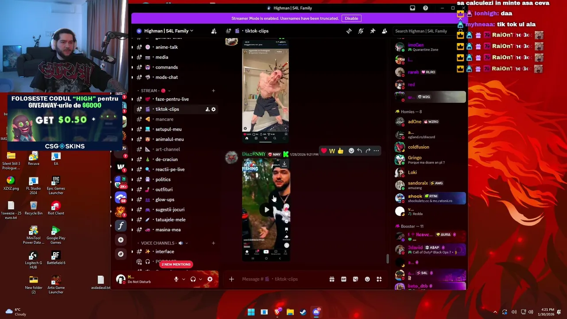
Task: Open the setupul-meu channel
Action: tap(176, 129)
